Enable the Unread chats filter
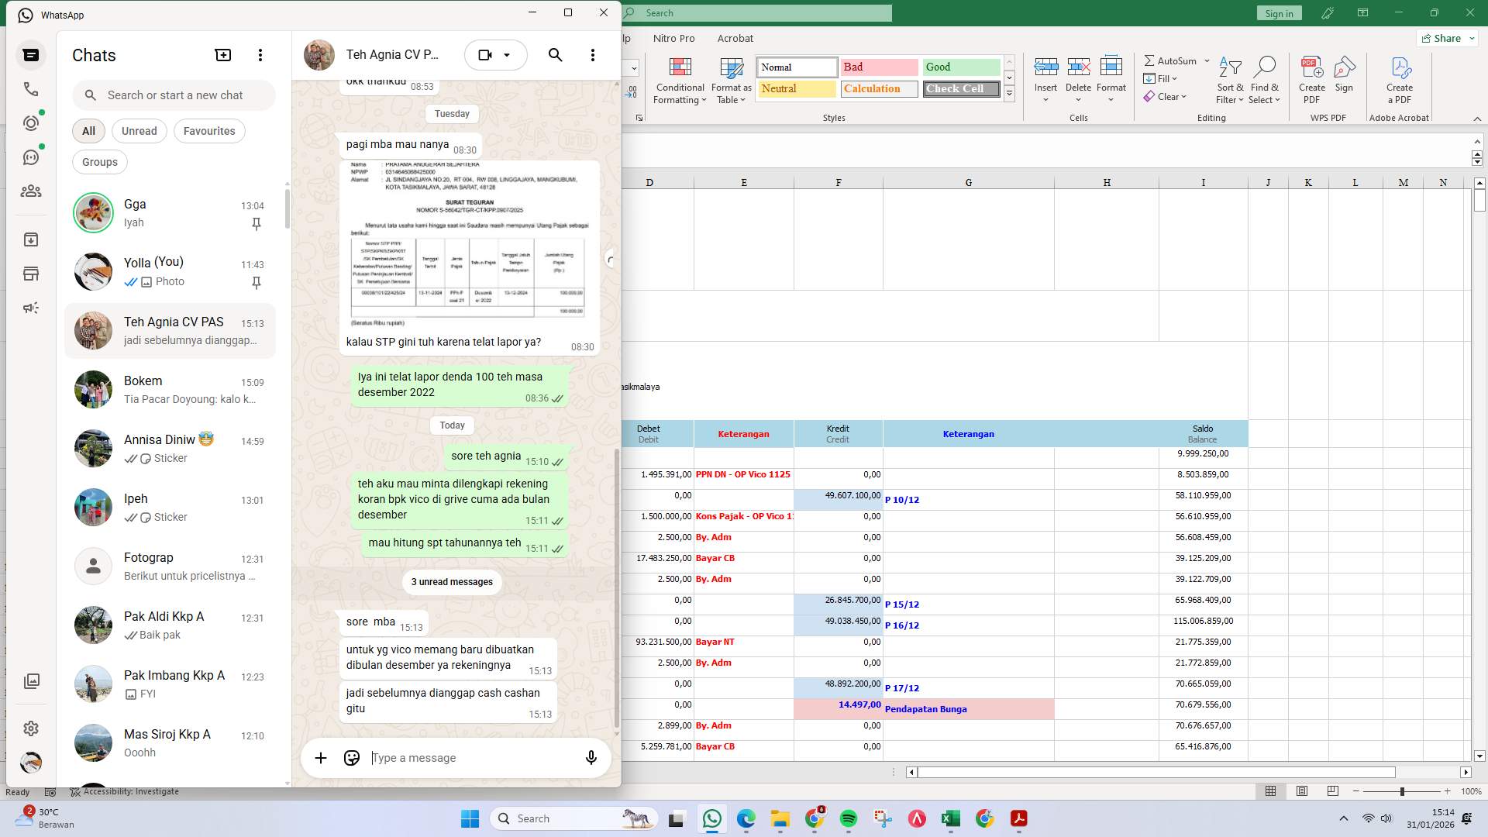 click(139, 131)
